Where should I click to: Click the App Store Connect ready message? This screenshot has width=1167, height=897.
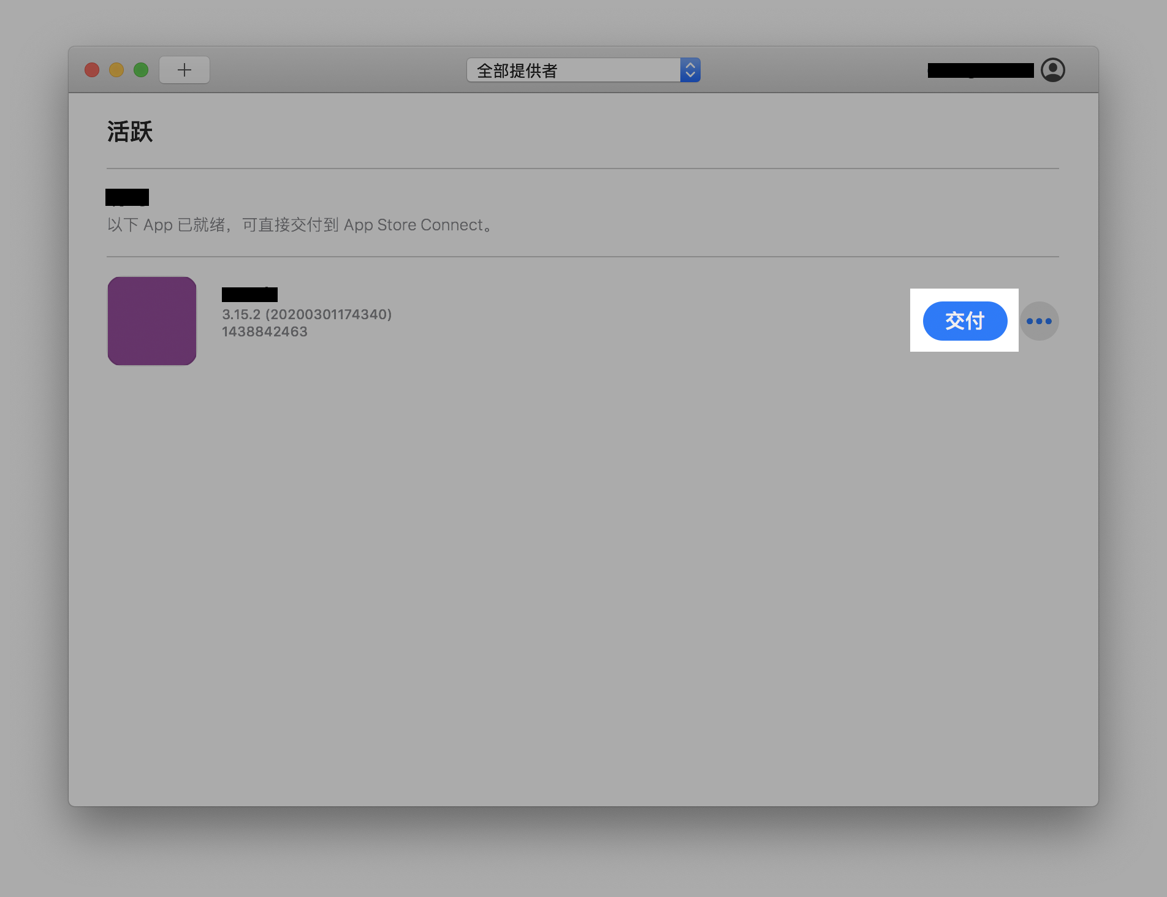click(x=301, y=225)
